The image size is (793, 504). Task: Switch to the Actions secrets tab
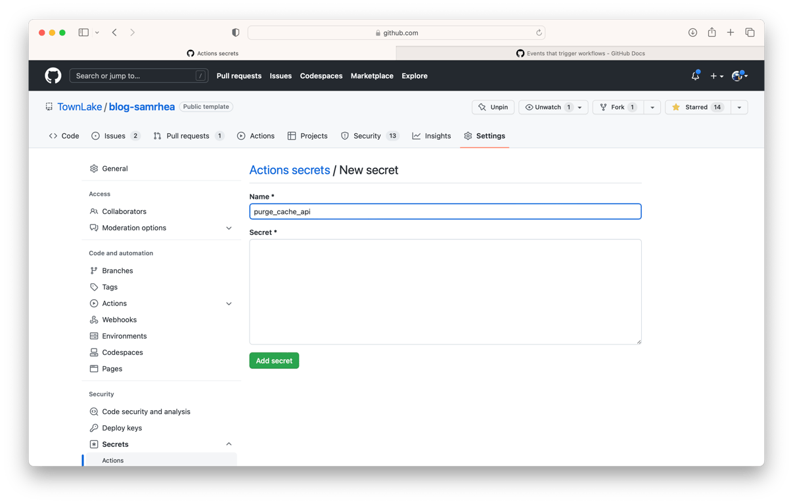click(213, 53)
